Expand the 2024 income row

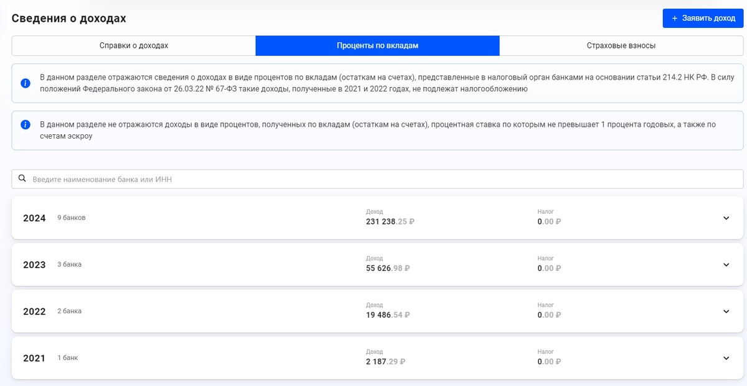pos(374,218)
